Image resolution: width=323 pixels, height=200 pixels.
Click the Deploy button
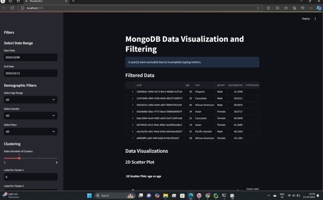click(x=306, y=19)
